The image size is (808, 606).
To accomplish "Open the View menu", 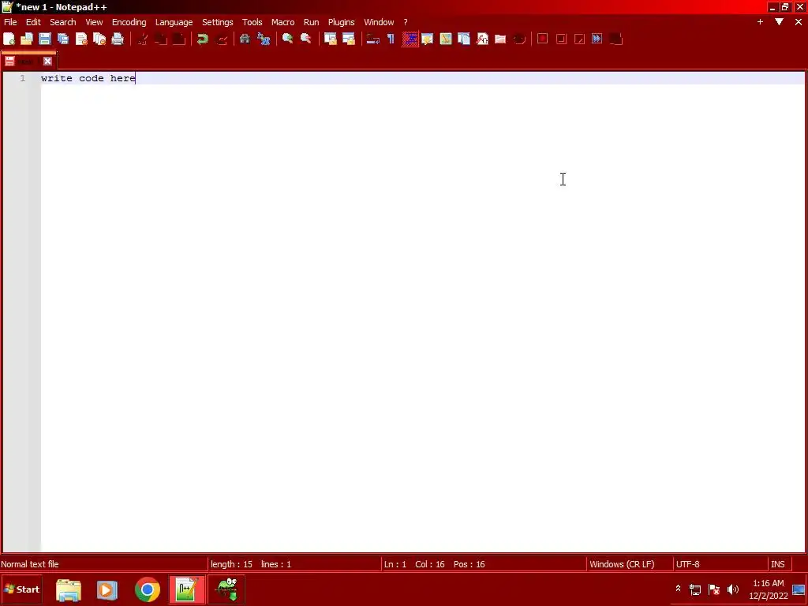I will click(x=94, y=22).
